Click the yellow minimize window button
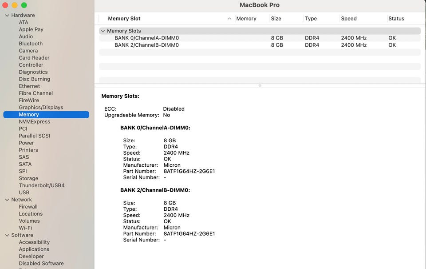 (15, 5)
